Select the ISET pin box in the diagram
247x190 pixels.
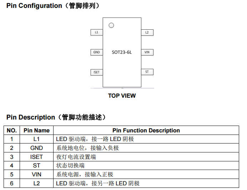click(96, 72)
